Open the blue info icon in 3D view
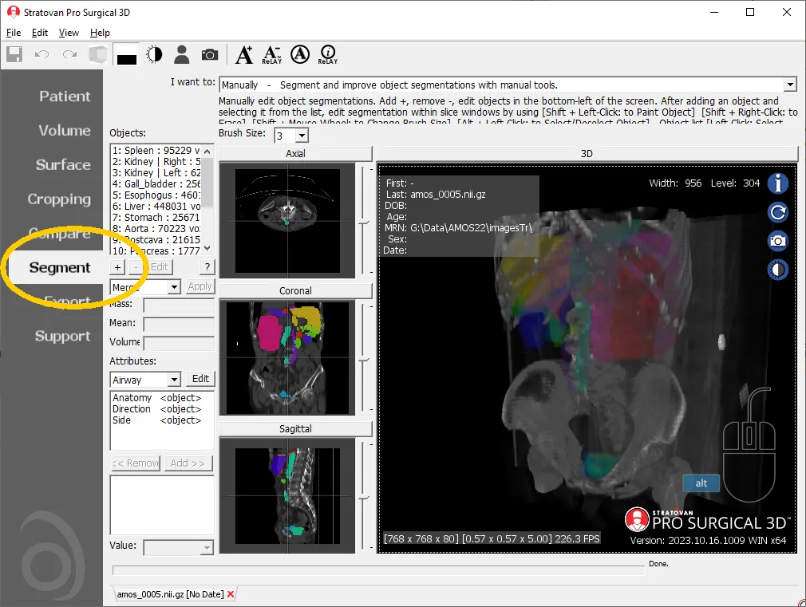 click(x=777, y=184)
